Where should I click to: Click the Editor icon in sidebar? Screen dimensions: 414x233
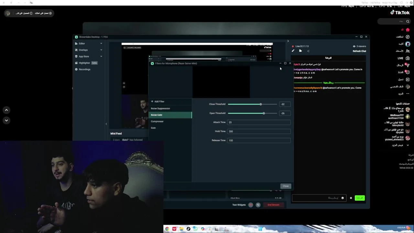pos(76,43)
